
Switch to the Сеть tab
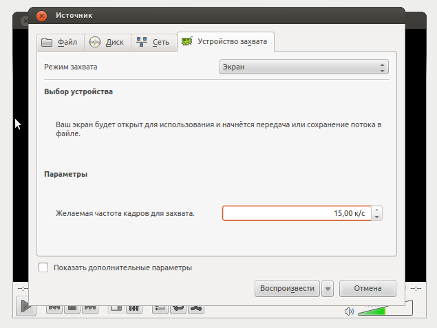[x=154, y=43]
